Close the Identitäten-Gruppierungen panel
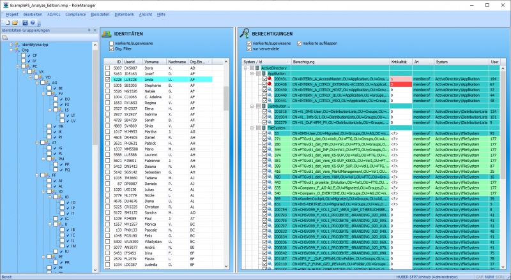 coord(95,30)
